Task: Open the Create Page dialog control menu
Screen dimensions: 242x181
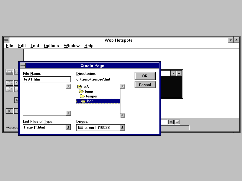Action: click(x=23, y=66)
